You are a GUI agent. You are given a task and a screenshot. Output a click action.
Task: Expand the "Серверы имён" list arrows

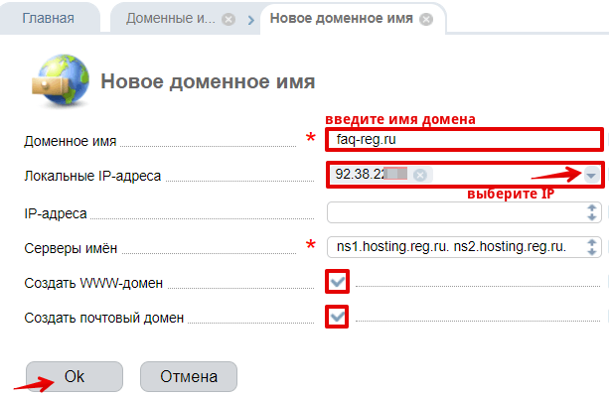click(593, 247)
